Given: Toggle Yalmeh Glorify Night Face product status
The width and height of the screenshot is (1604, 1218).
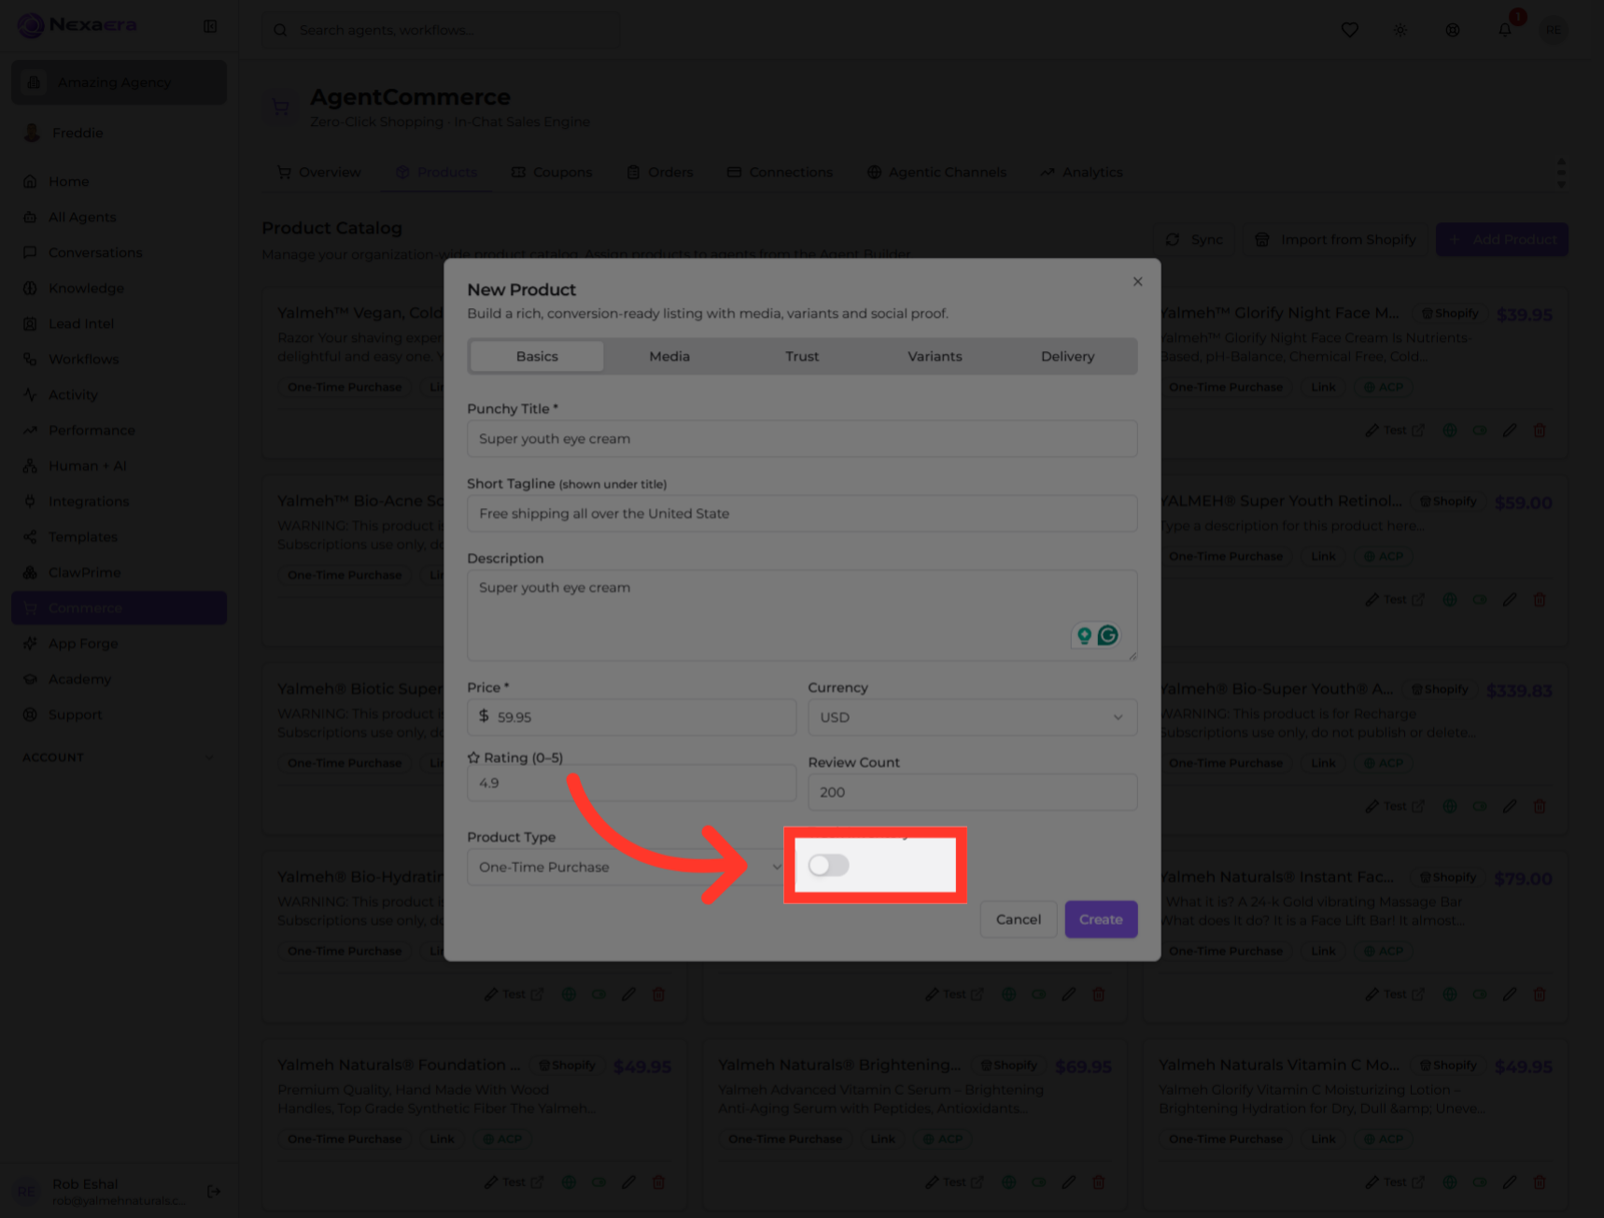Looking at the screenshot, I should (1480, 431).
